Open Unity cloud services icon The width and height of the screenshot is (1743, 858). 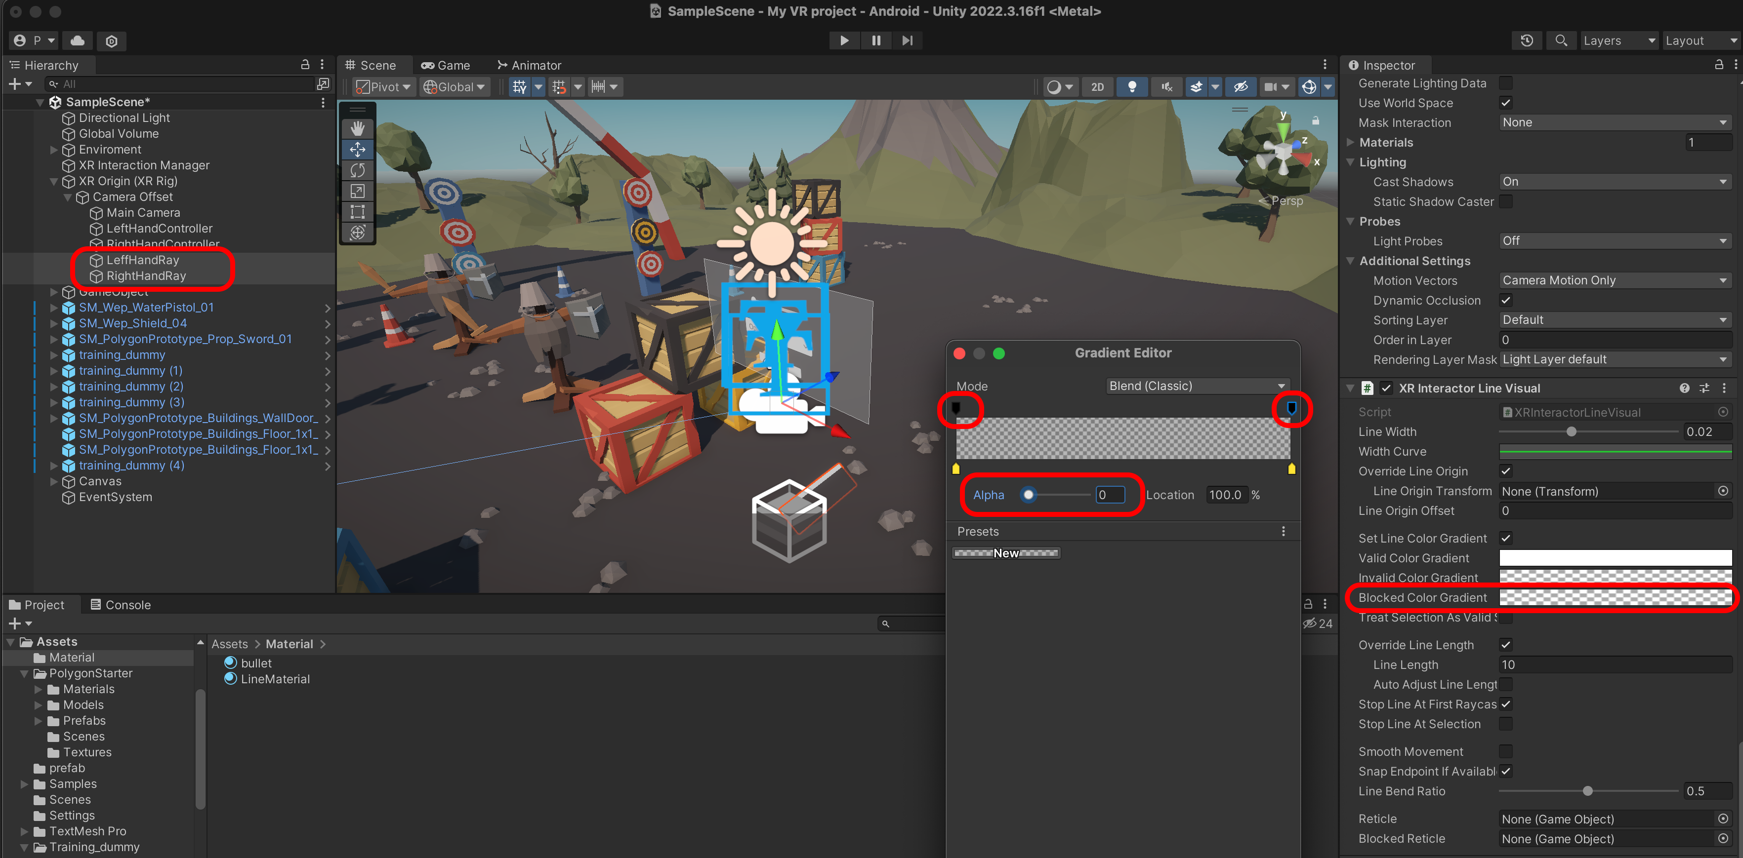(x=77, y=40)
